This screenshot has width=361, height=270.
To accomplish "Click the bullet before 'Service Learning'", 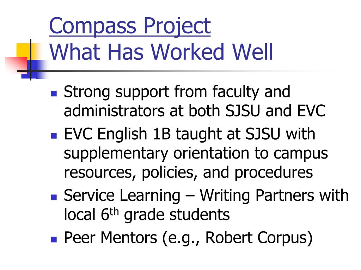I will [x=54, y=197].
